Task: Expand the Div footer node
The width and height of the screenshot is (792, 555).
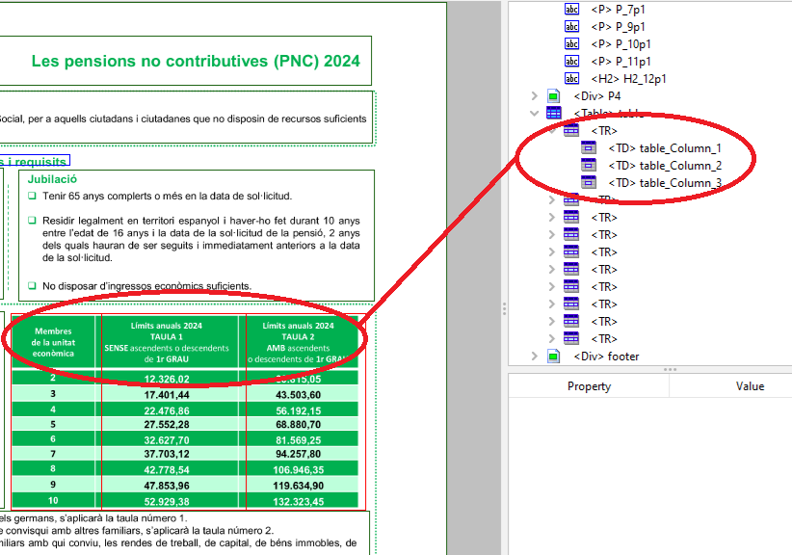Action: [535, 356]
